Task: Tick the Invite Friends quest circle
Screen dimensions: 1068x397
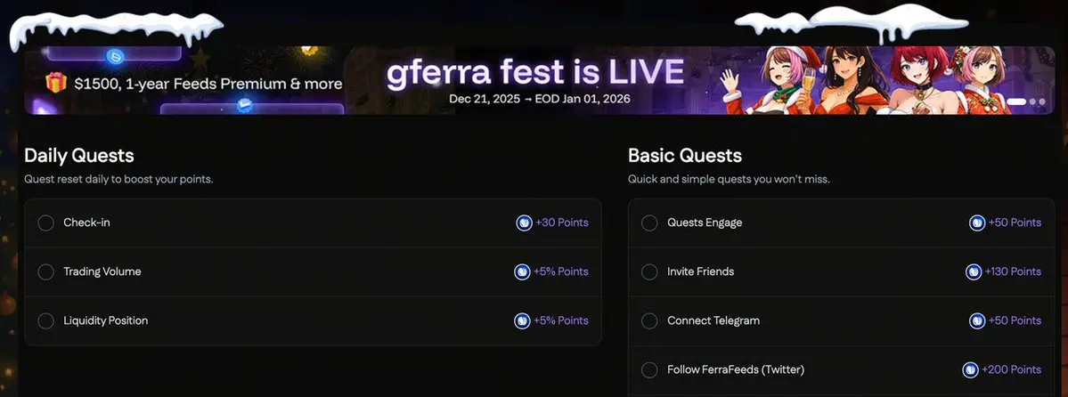Action: [x=650, y=271]
